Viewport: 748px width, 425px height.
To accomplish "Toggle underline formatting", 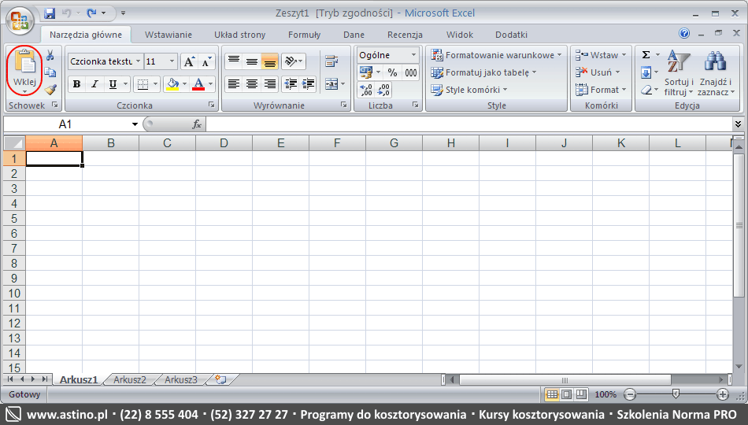I will click(x=113, y=84).
